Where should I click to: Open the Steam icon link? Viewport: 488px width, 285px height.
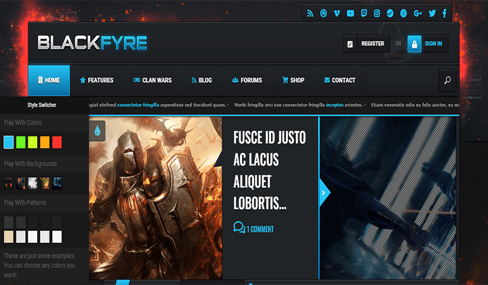pos(390,14)
